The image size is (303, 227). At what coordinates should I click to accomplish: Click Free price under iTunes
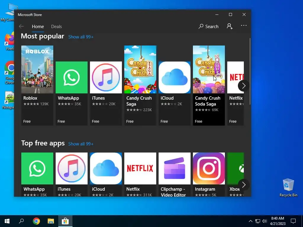[x=96, y=121]
